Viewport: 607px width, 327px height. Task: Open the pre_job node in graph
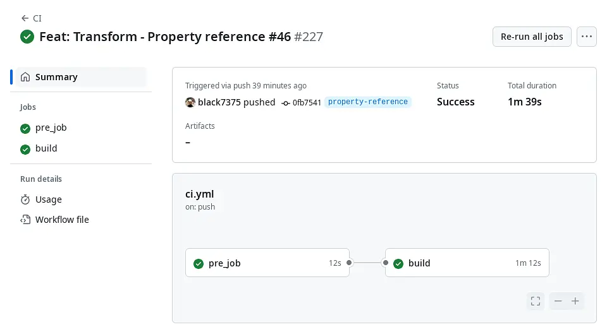(x=267, y=263)
